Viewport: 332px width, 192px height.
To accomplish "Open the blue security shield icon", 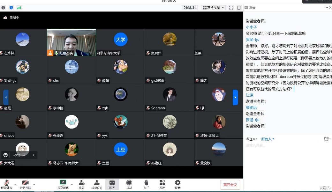I will pyautogui.click(x=11, y=8).
